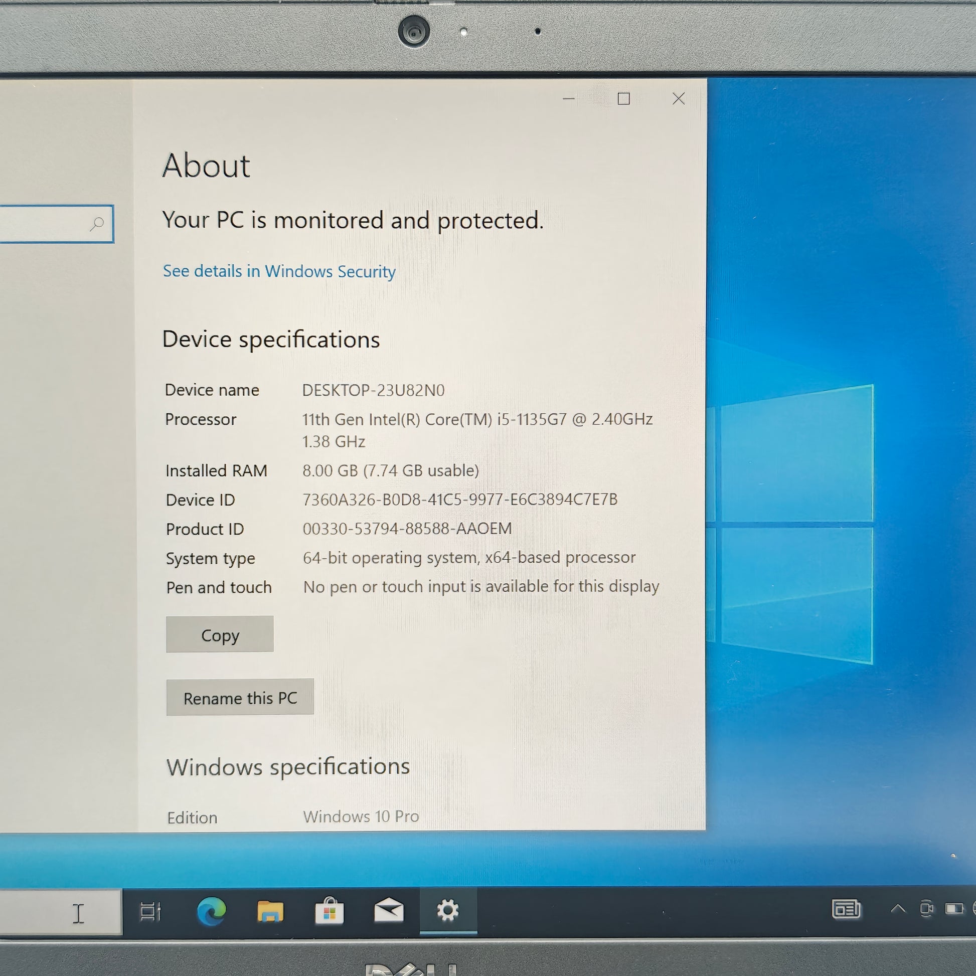Click the Meet Now camera tray icon
The image size is (976, 976).
coord(926,909)
